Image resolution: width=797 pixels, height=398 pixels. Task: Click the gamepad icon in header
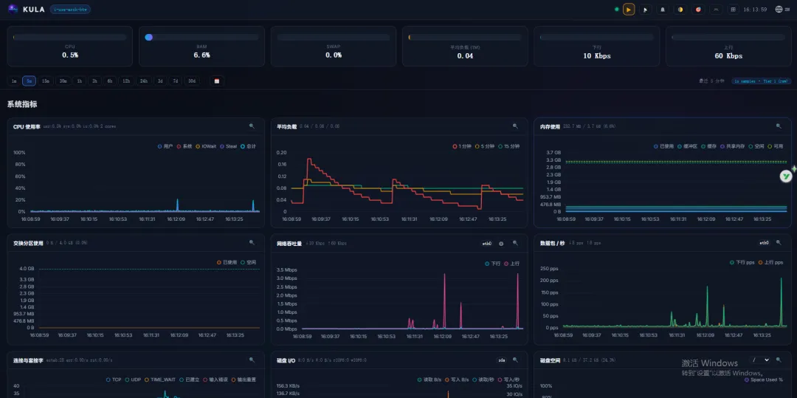[x=716, y=9]
